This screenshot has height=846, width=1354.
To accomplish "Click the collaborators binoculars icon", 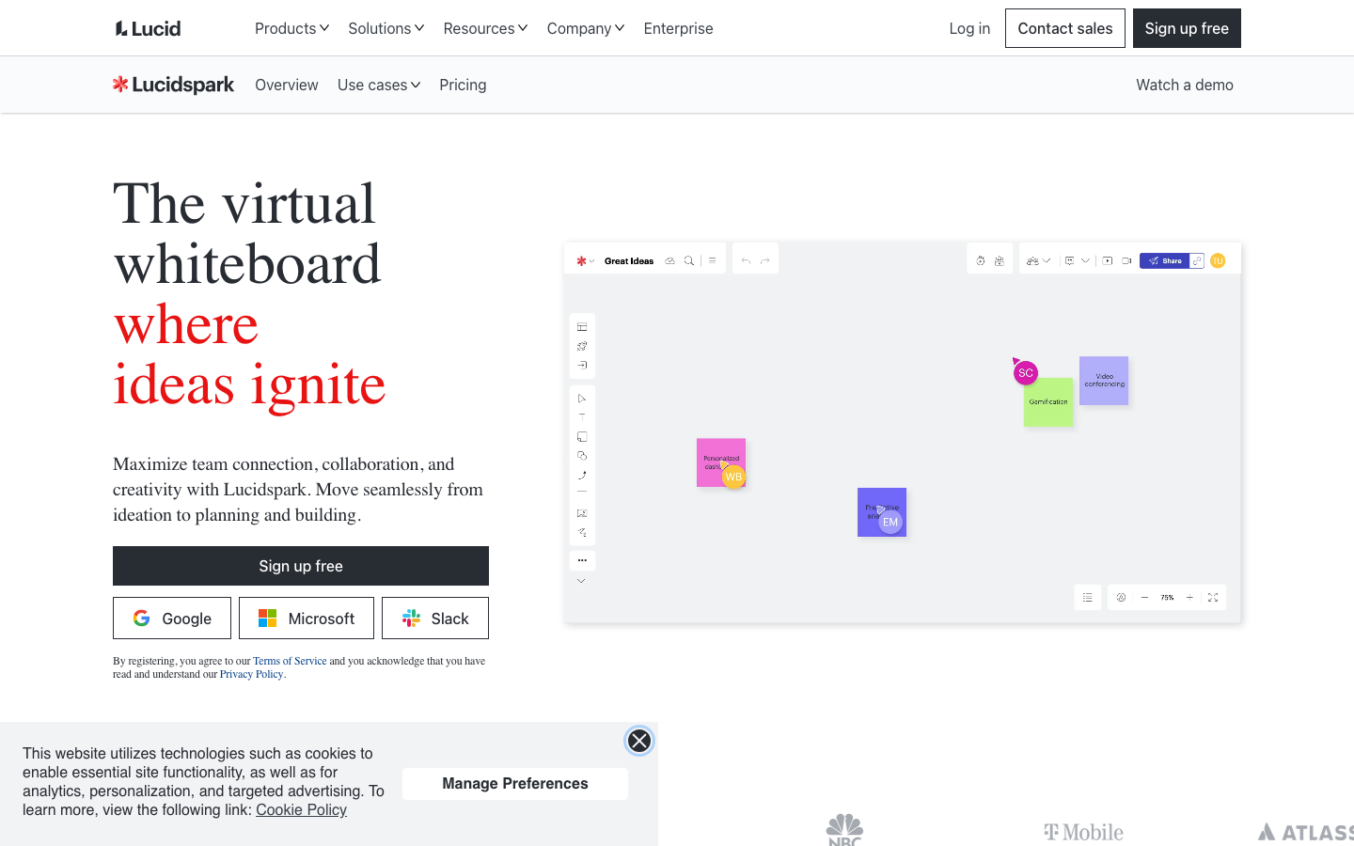I will [1032, 260].
